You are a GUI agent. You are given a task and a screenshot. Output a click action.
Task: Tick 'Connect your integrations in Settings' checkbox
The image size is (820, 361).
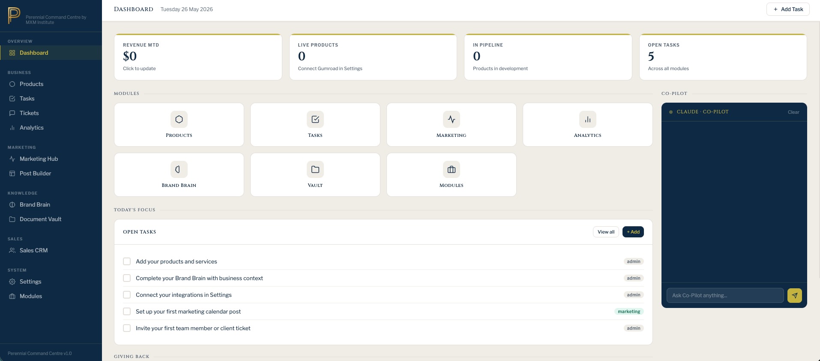[127, 295]
